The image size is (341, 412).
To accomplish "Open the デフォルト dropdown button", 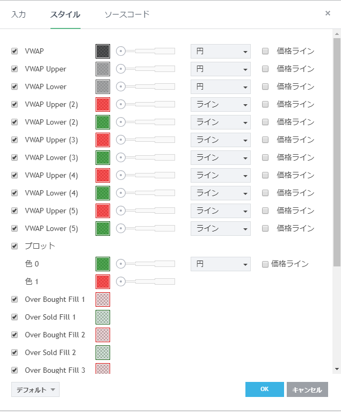I will click(35, 389).
